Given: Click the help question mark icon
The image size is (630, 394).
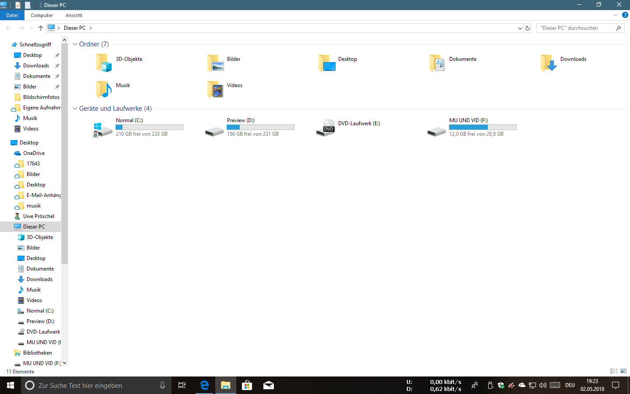Looking at the screenshot, I should tap(625, 15).
